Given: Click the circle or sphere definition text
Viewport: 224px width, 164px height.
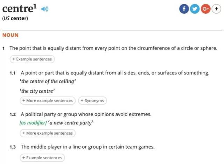Looking at the screenshot, I should (x=113, y=48).
